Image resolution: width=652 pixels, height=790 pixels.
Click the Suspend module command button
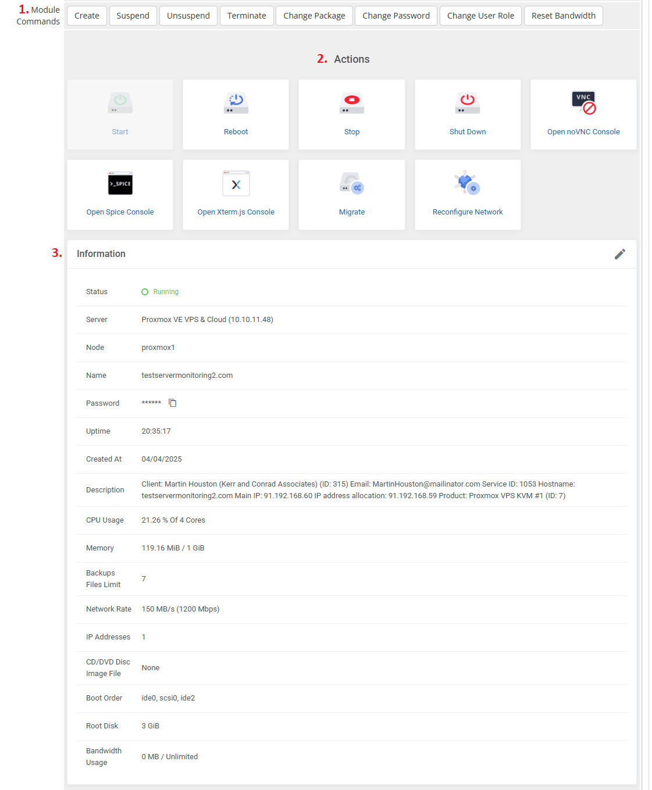tap(133, 16)
